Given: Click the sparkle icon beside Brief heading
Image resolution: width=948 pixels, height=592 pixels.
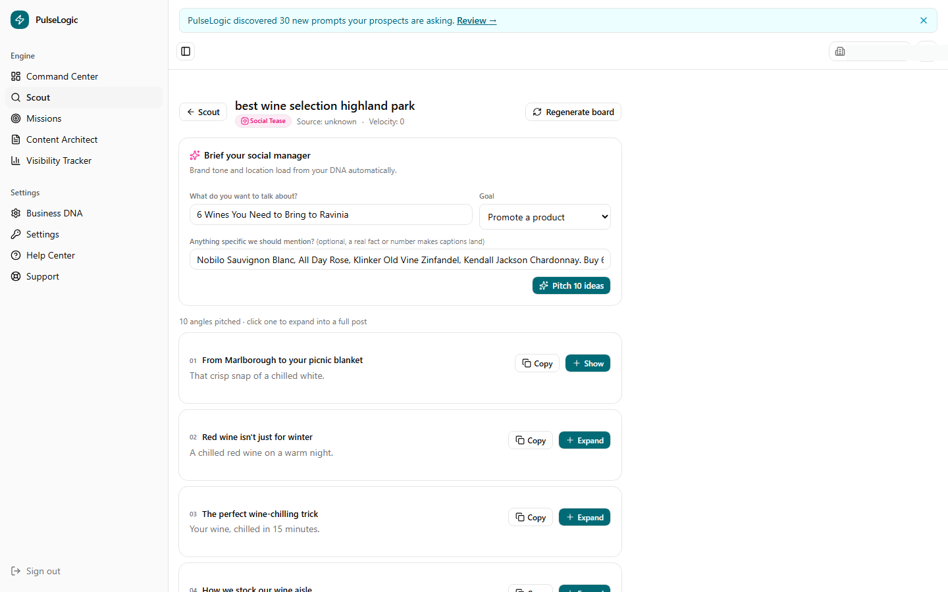Looking at the screenshot, I should (195, 155).
